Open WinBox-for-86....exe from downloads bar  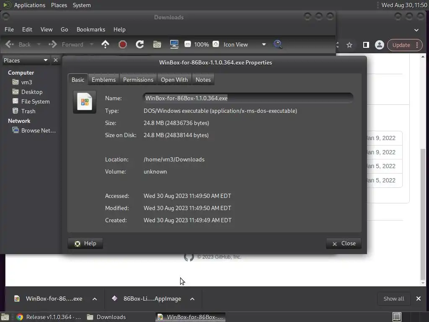(x=49, y=299)
